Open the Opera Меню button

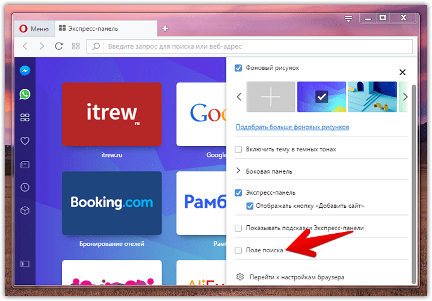[34, 29]
